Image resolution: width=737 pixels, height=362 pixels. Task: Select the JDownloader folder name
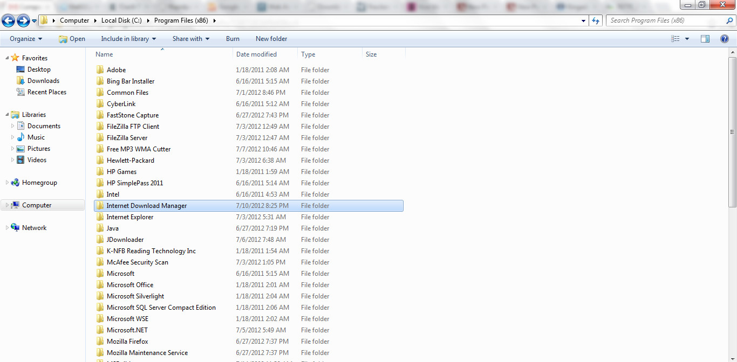[125, 240]
